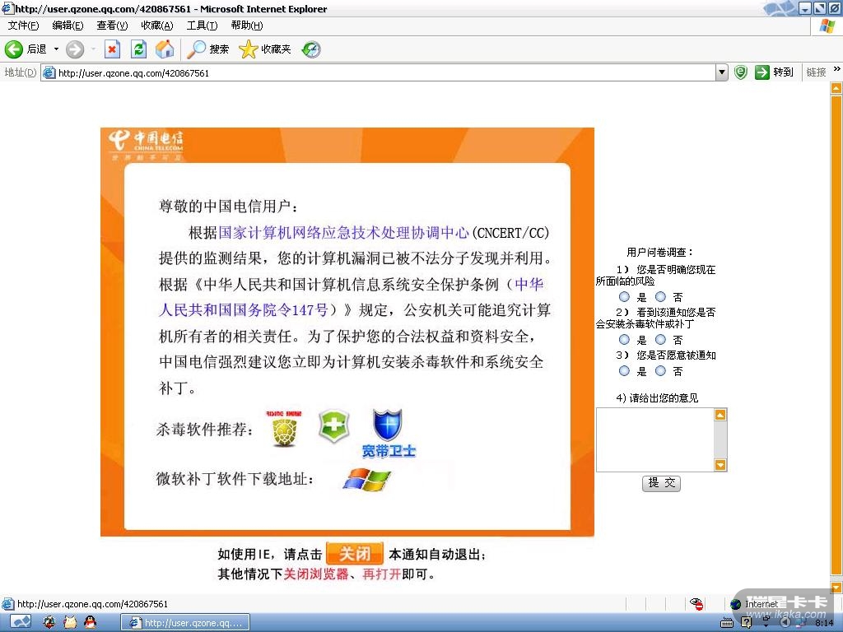Click the help question-mark tray icon

(746, 623)
